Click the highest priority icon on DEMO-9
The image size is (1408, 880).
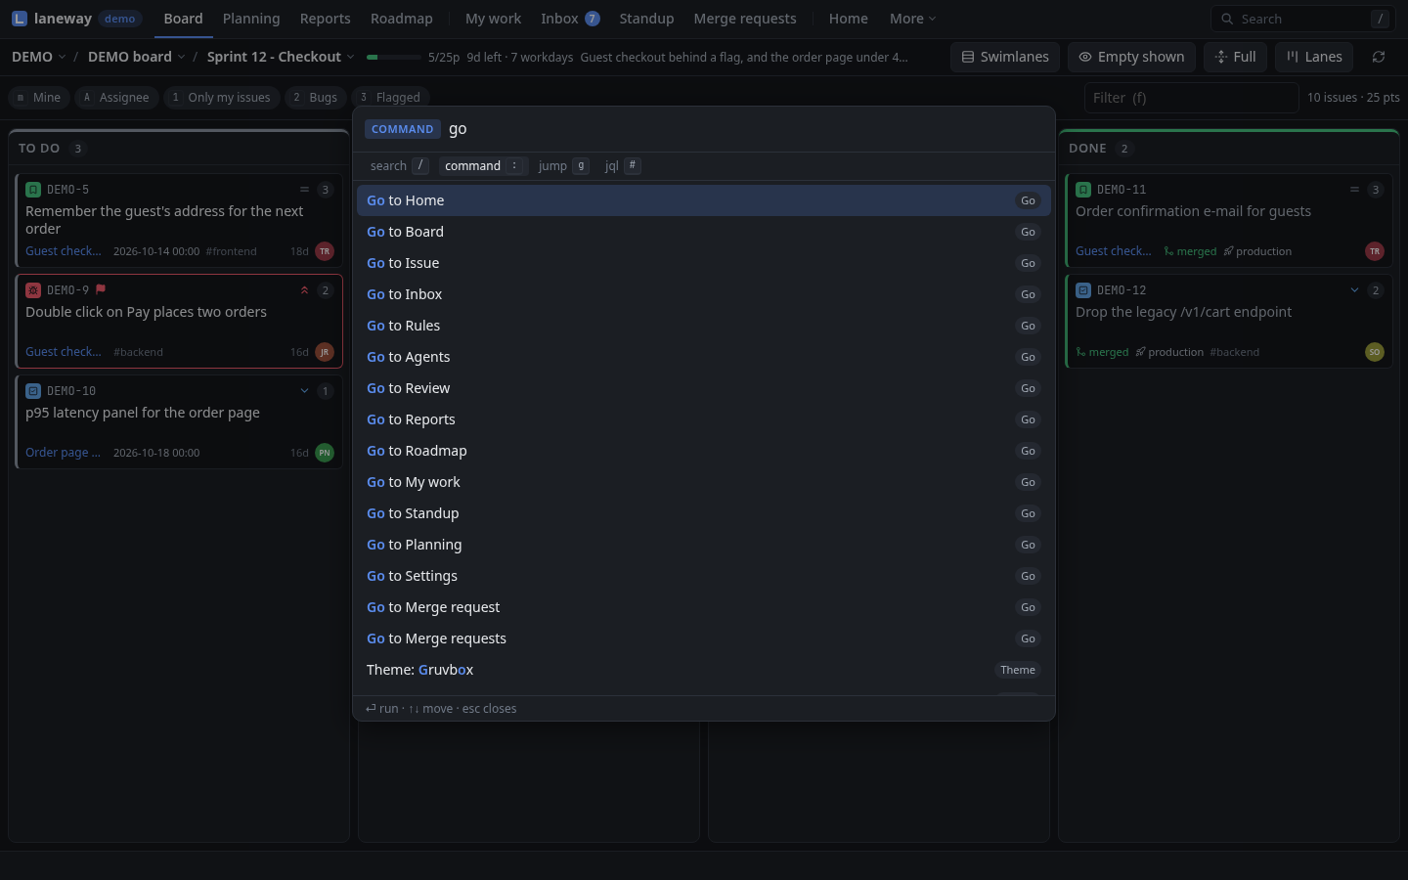click(x=304, y=290)
